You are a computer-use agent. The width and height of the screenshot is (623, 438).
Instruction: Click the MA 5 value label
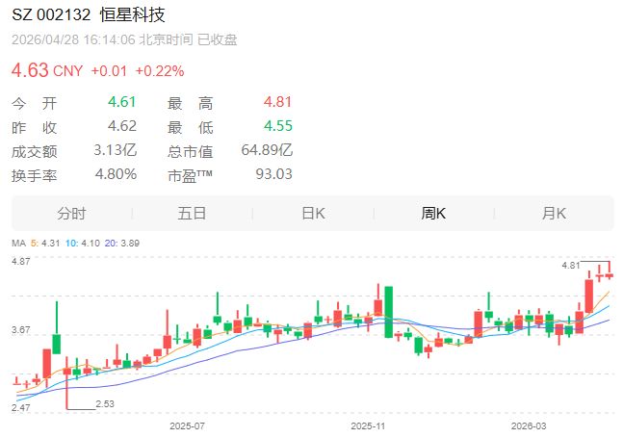[x=45, y=243]
